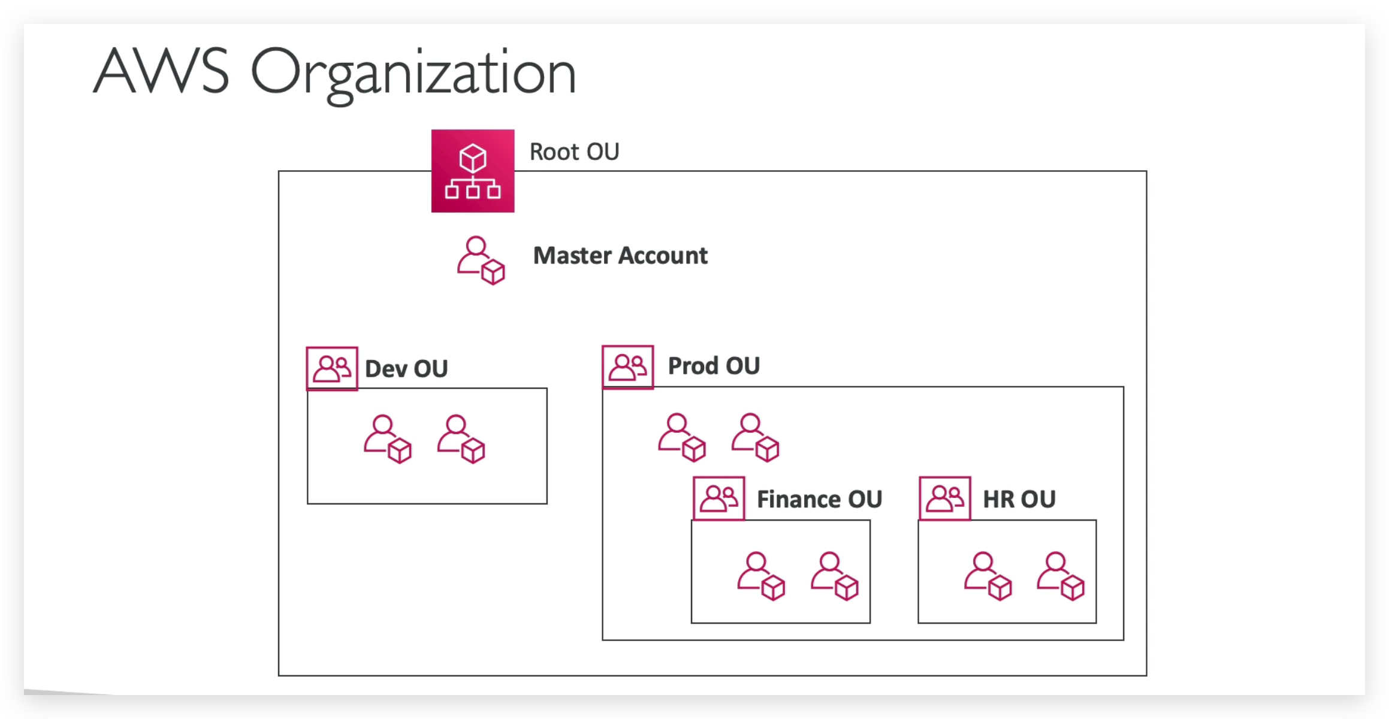
Task: Click the Dev OU group icon
Action: click(332, 368)
